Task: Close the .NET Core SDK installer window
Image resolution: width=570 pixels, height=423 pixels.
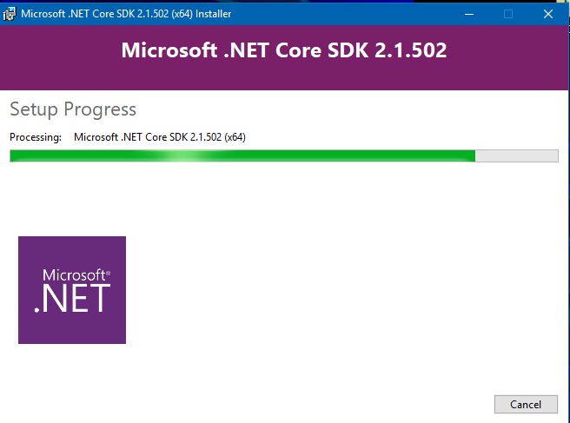Action: 548,14
